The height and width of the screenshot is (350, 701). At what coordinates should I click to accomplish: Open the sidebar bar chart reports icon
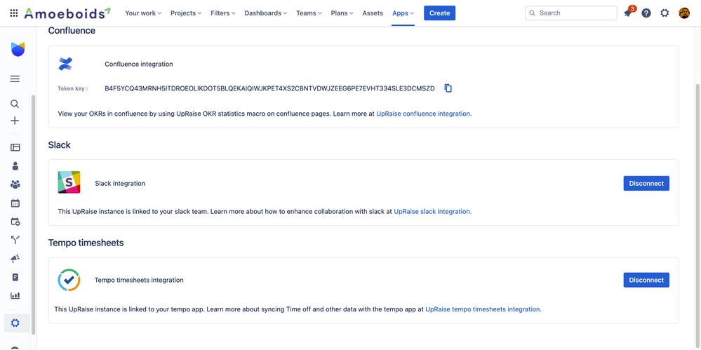point(15,295)
